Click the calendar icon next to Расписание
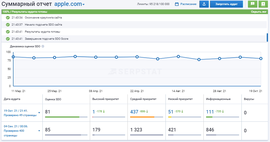The image size is (270, 142). (177, 4)
